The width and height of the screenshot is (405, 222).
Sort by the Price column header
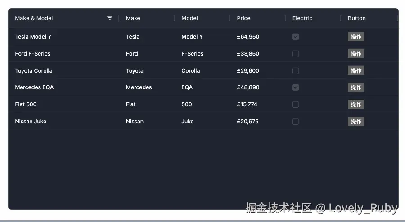coord(243,18)
